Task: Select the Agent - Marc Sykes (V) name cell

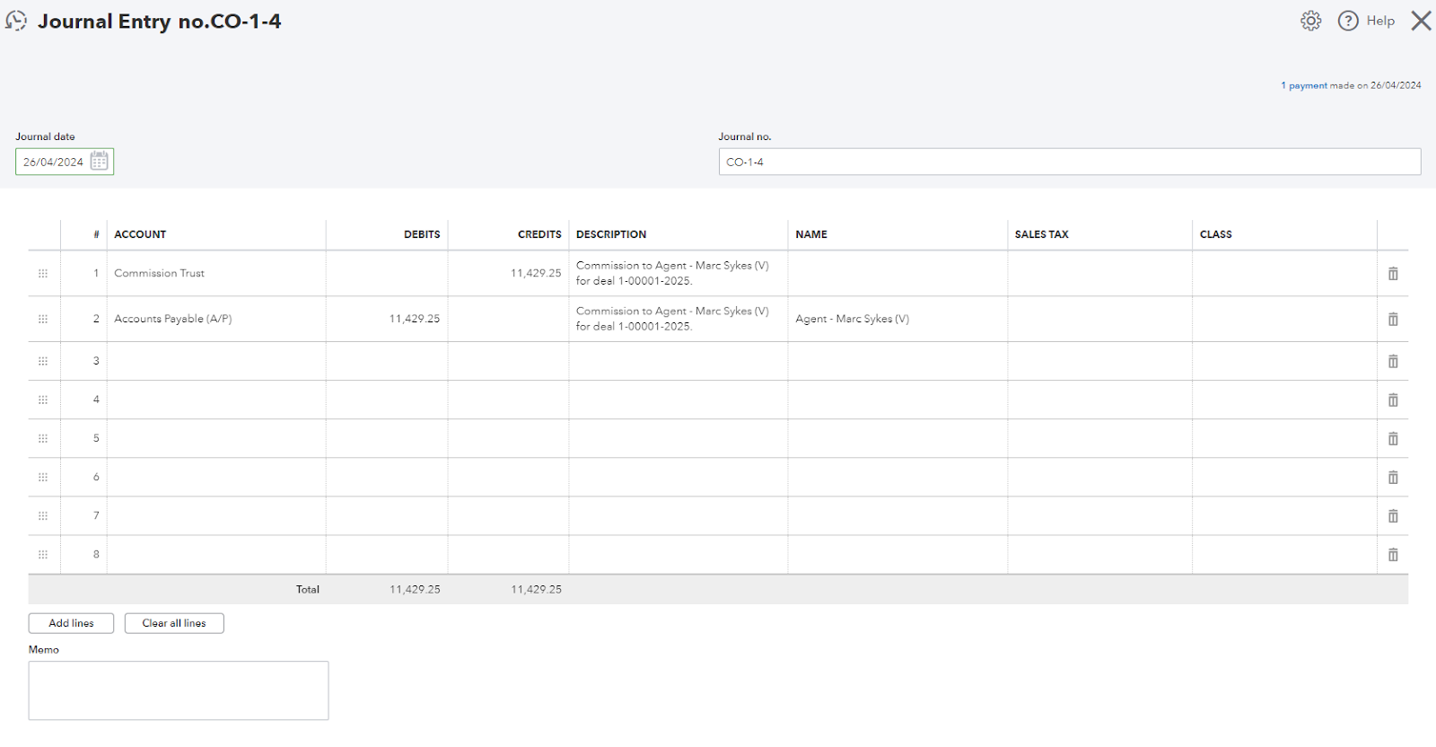Action: tap(897, 319)
